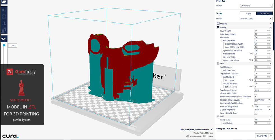Click the layer slider handle

4,45
